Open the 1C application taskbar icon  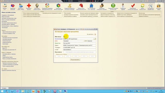33,91
